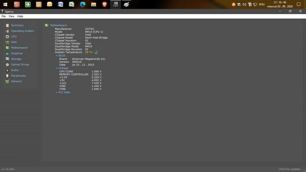
Task: Open RAM section via memory stick icon
Action: coord(7,42)
